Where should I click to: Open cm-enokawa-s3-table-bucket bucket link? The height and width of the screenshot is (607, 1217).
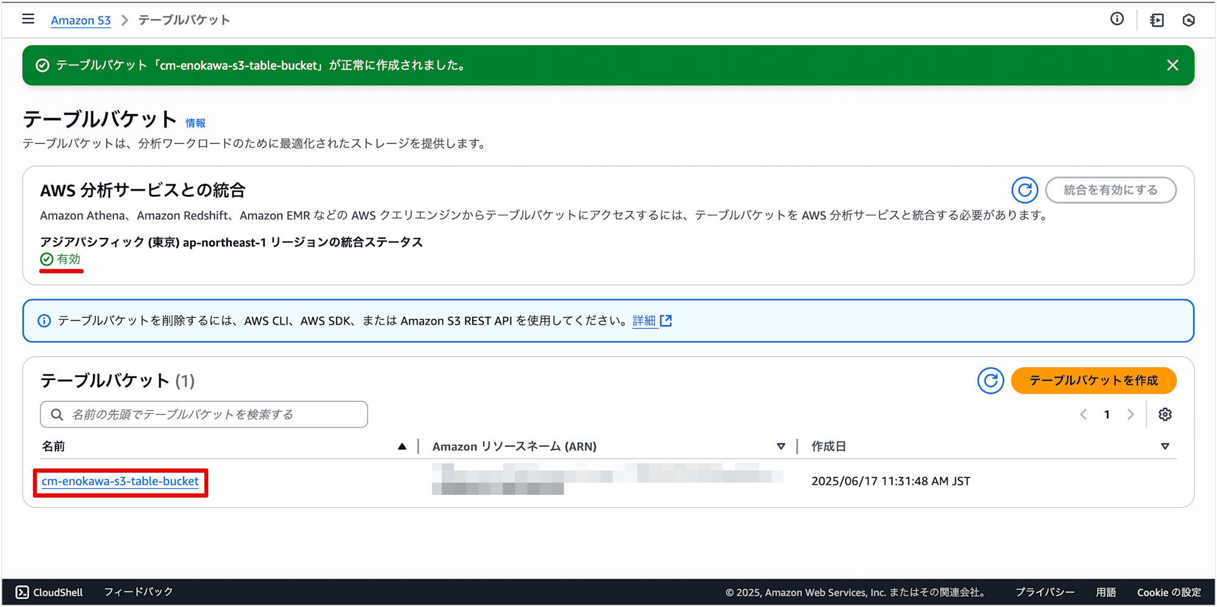120,482
